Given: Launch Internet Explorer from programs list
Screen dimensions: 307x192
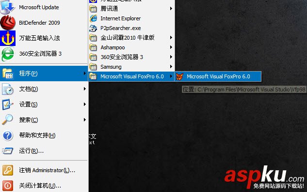Looking at the screenshot, I should 131,18.
